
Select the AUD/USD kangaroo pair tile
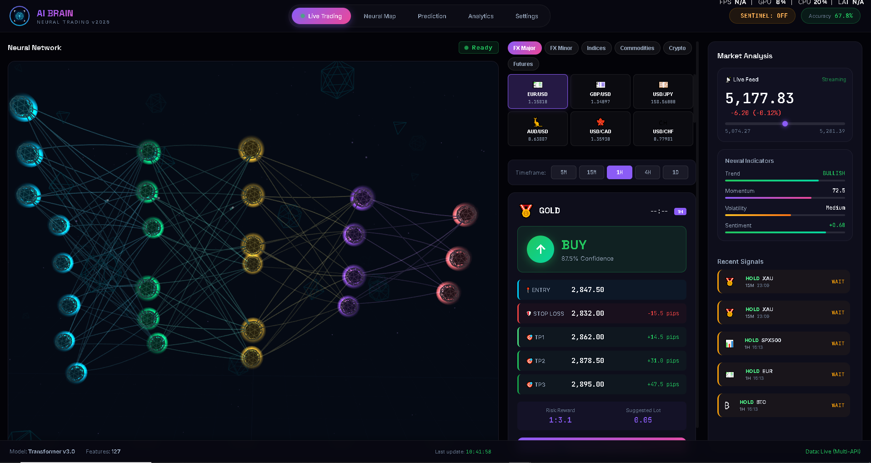click(x=537, y=129)
